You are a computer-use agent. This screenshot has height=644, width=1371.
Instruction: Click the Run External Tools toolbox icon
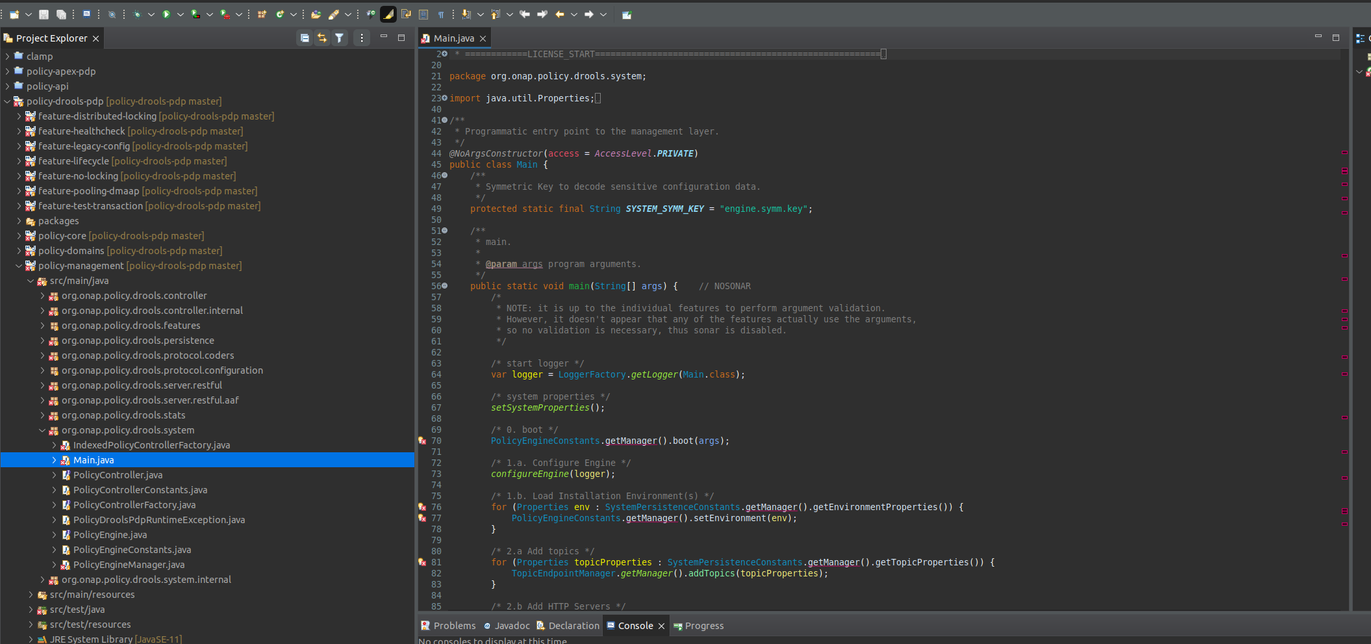225,14
